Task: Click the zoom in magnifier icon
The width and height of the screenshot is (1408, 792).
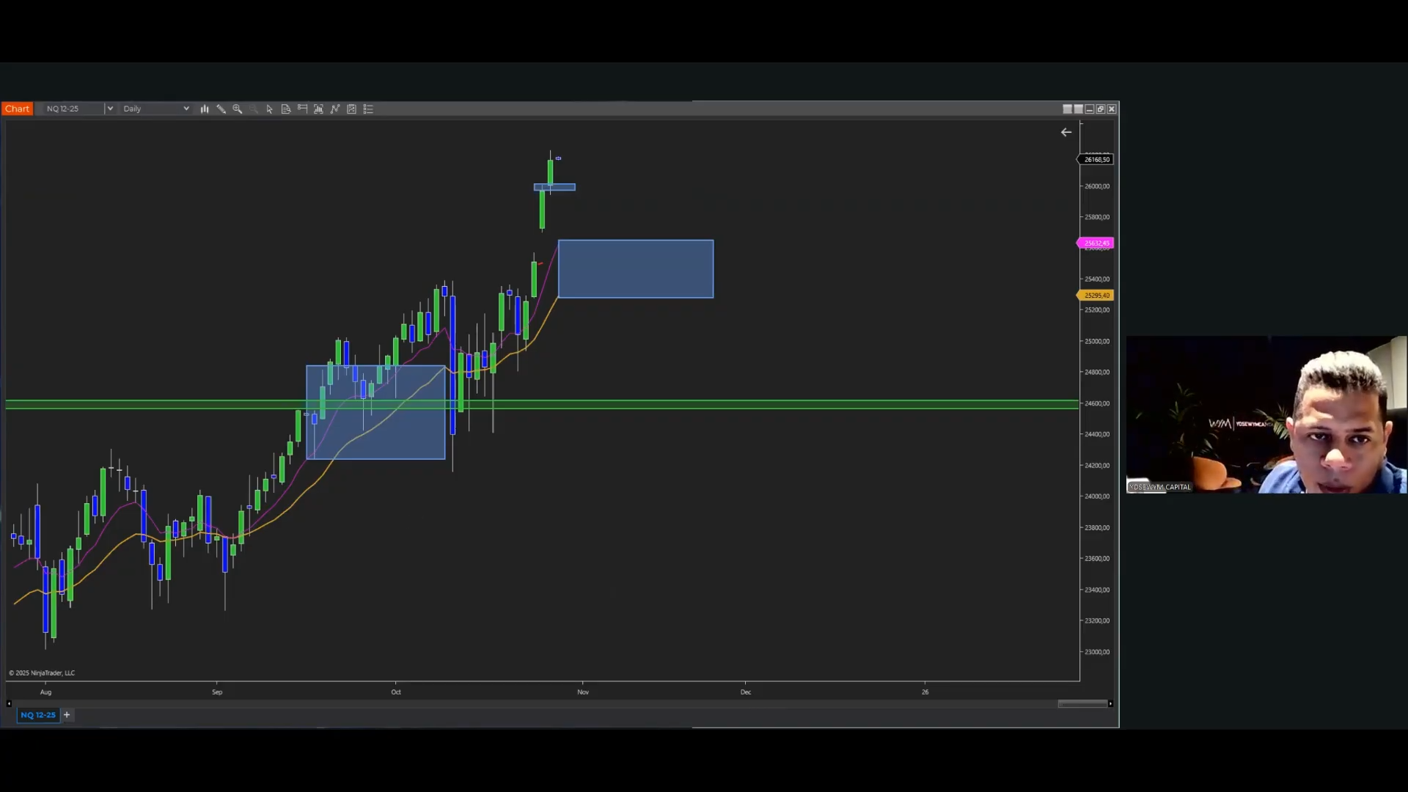Action: tap(237, 109)
